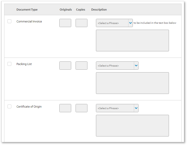The image size is (187, 145).
Task: Select the Copies column header
Action: click(80, 10)
